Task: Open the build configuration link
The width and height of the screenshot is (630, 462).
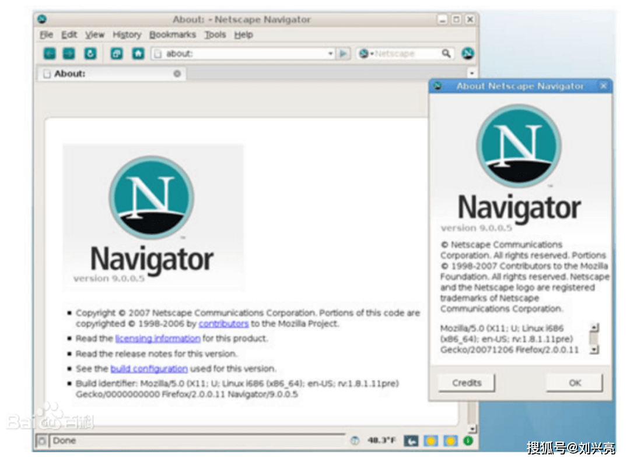Action: point(149,368)
